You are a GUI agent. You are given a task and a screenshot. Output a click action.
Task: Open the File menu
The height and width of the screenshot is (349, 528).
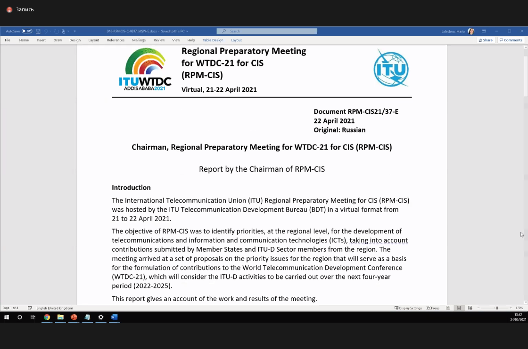click(8, 40)
